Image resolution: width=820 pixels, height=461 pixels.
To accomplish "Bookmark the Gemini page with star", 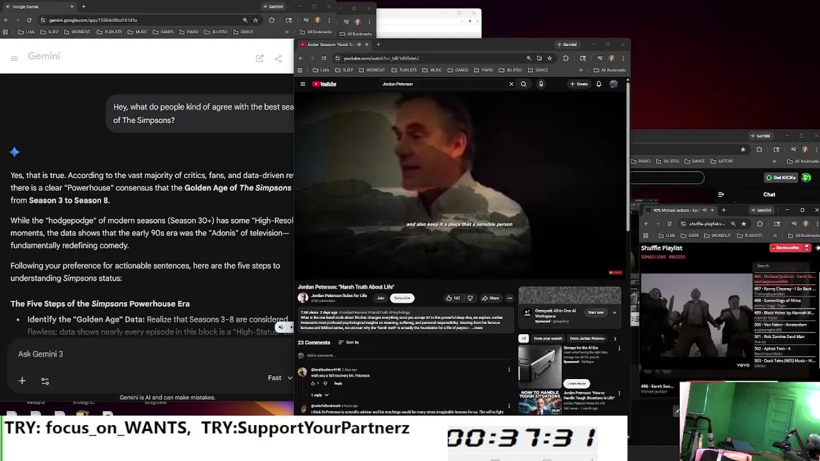I will 255,20.
